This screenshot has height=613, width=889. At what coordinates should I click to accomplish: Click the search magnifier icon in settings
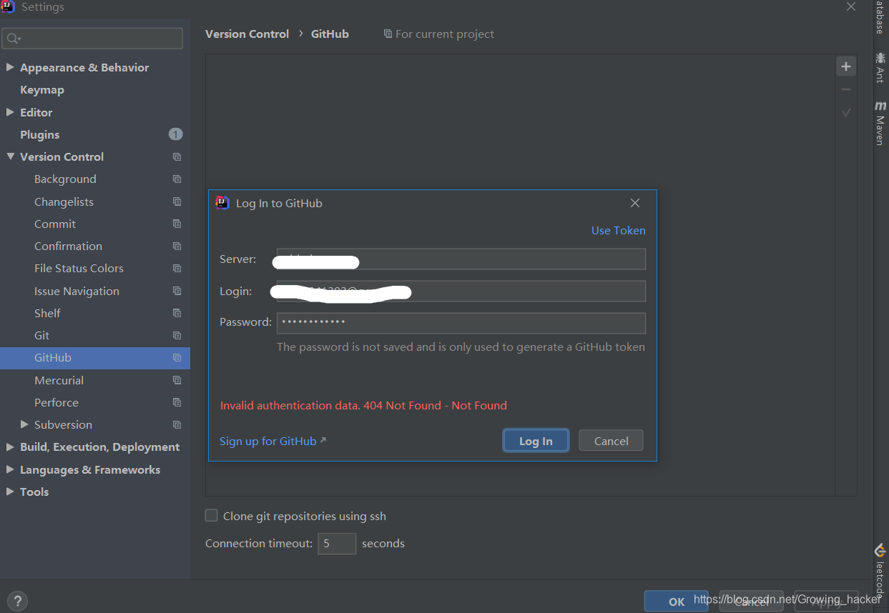[x=14, y=39]
